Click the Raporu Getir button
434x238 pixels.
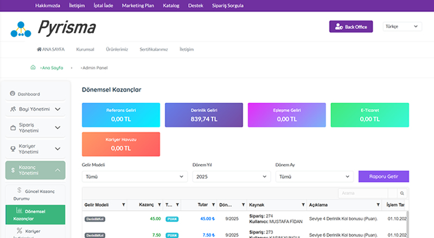[384, 176]
